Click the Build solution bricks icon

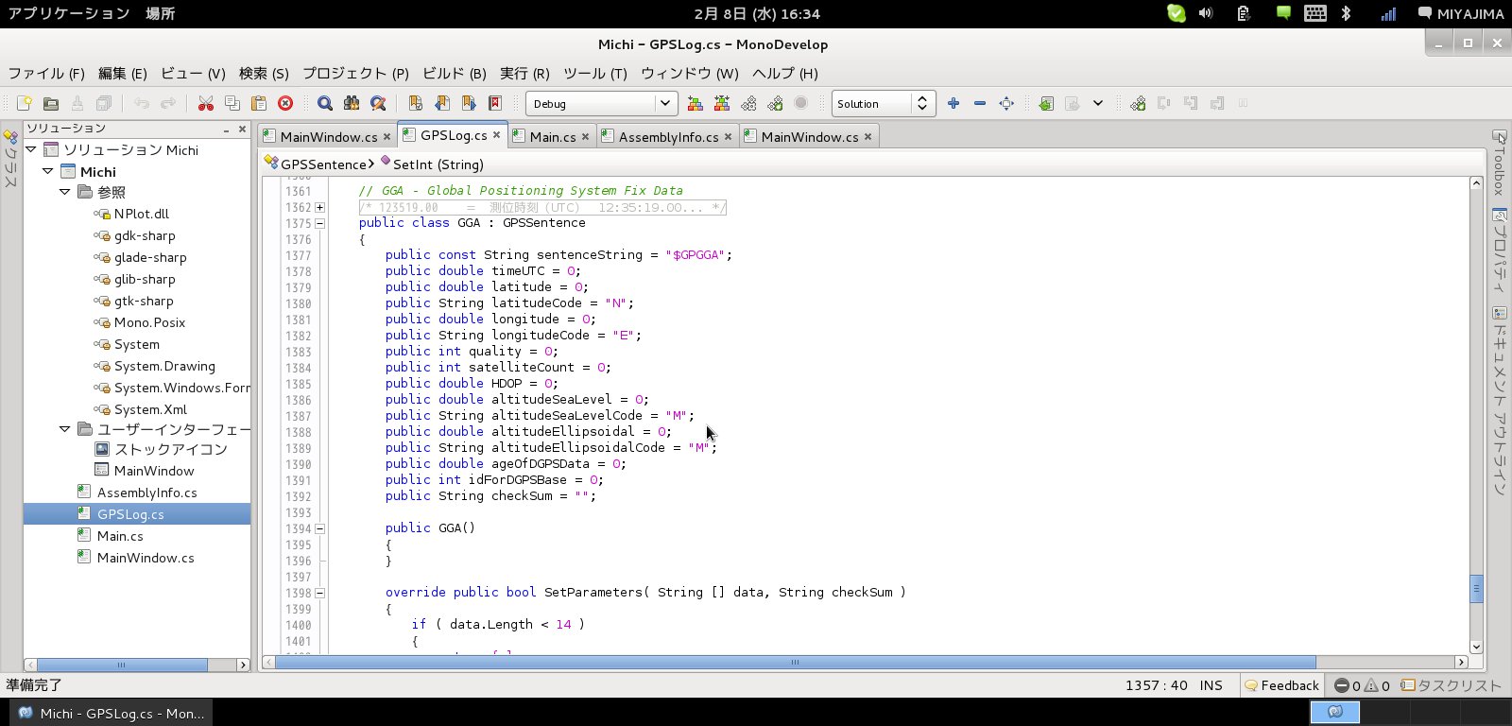(x=696, y=103)
